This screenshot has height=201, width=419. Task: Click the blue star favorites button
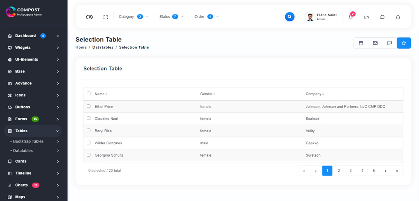point(404,43)
